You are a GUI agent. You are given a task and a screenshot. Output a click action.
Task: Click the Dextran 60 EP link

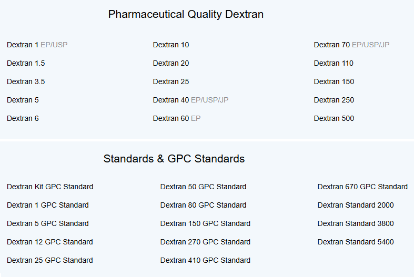pyautogui.click(x=177, y=118)
